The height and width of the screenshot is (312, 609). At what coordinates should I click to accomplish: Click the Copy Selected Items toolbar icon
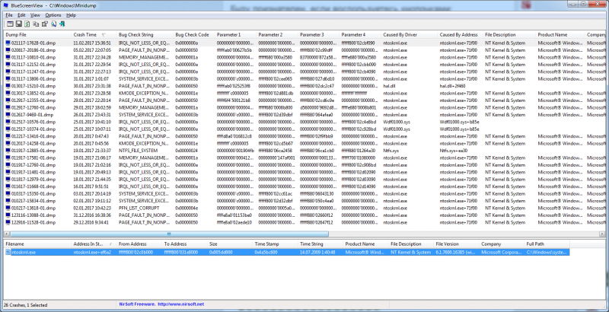click(x=36, y=24)
